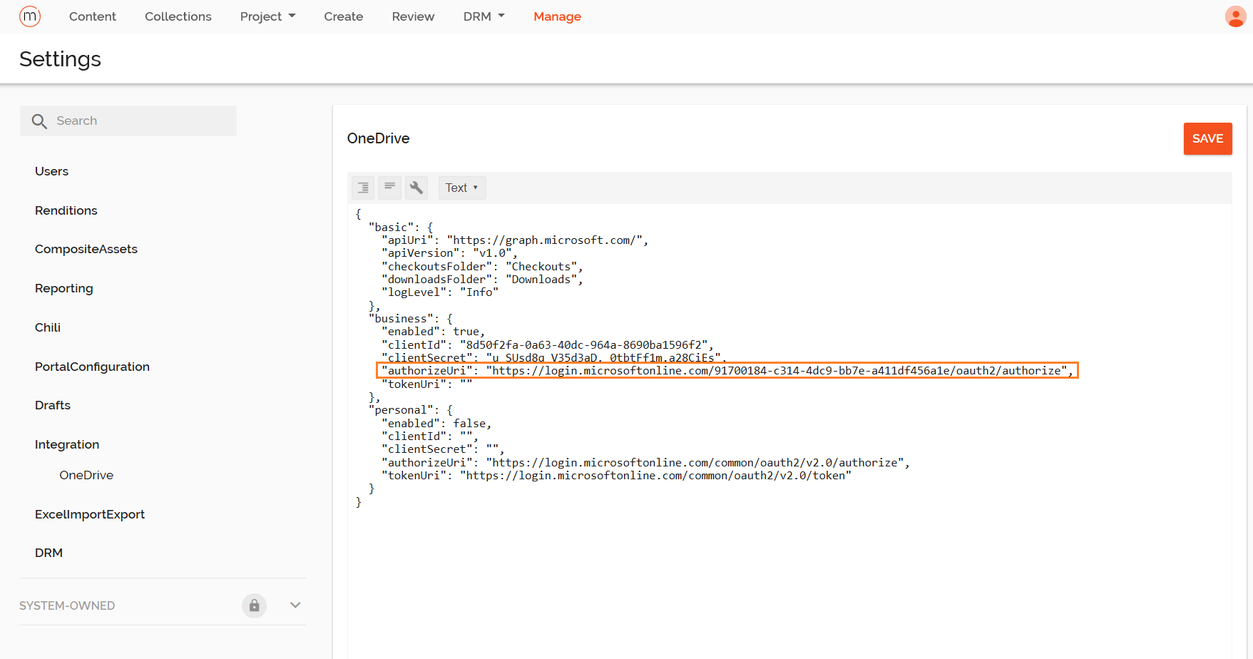Image resolution: width=1253 pixels, height=659 pixels.
Task: Click the personal "tokenUri" token line
Action: (x=616, y=476)
